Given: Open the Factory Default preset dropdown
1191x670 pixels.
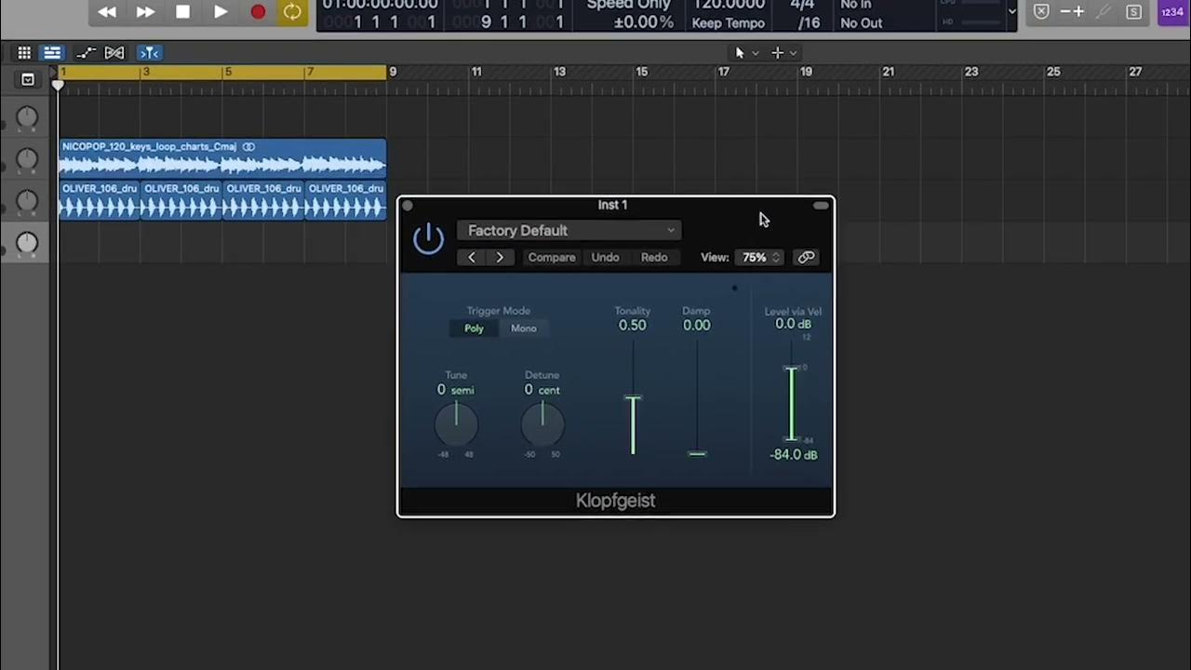Looking at the screenshot, I should [569, 231].
